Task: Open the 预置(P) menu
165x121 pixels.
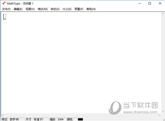Action: [x=79, y=9]
